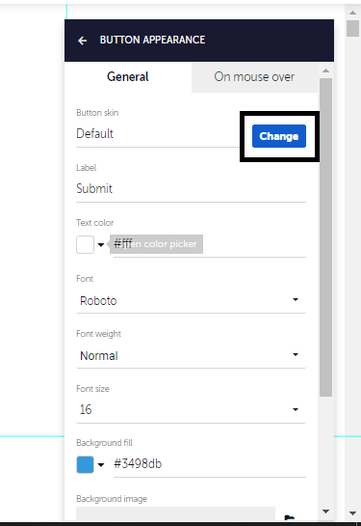Screen dimensions: 361x526
Task: Click the back arrow in Button Appearance header
Action: 82,41
